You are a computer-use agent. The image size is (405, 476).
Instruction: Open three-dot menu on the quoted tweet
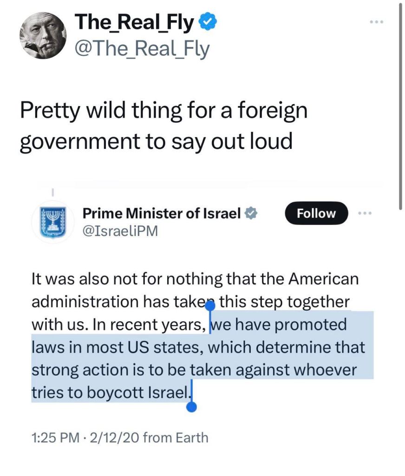click(366, 213)
